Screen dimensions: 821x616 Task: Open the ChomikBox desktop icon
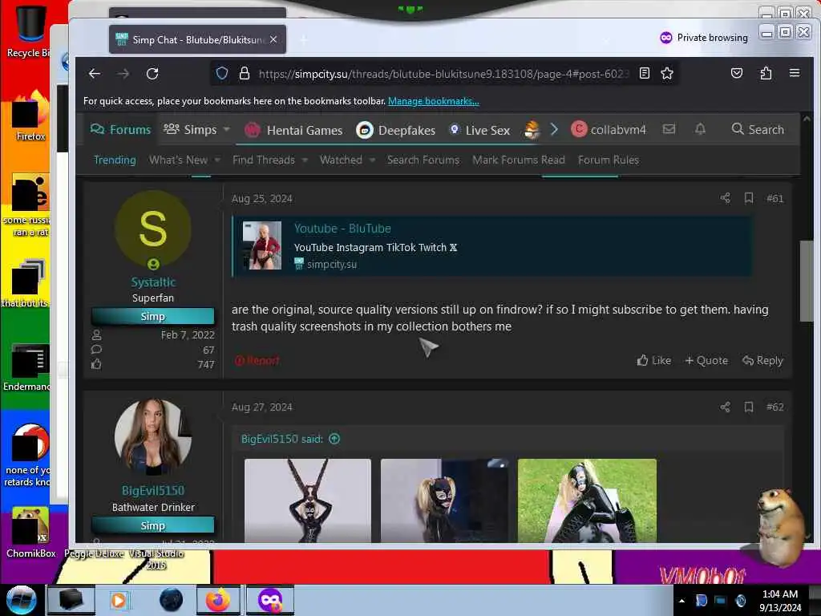pyautogui.click(x=30, y=533)
